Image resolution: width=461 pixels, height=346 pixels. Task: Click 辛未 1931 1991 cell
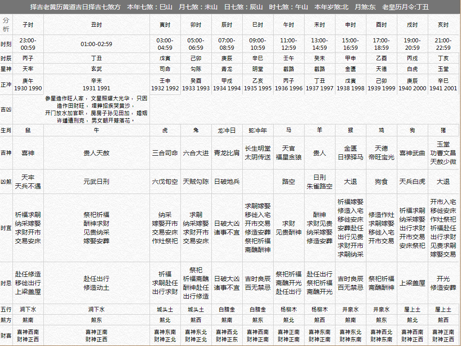(x=96, y=84)
